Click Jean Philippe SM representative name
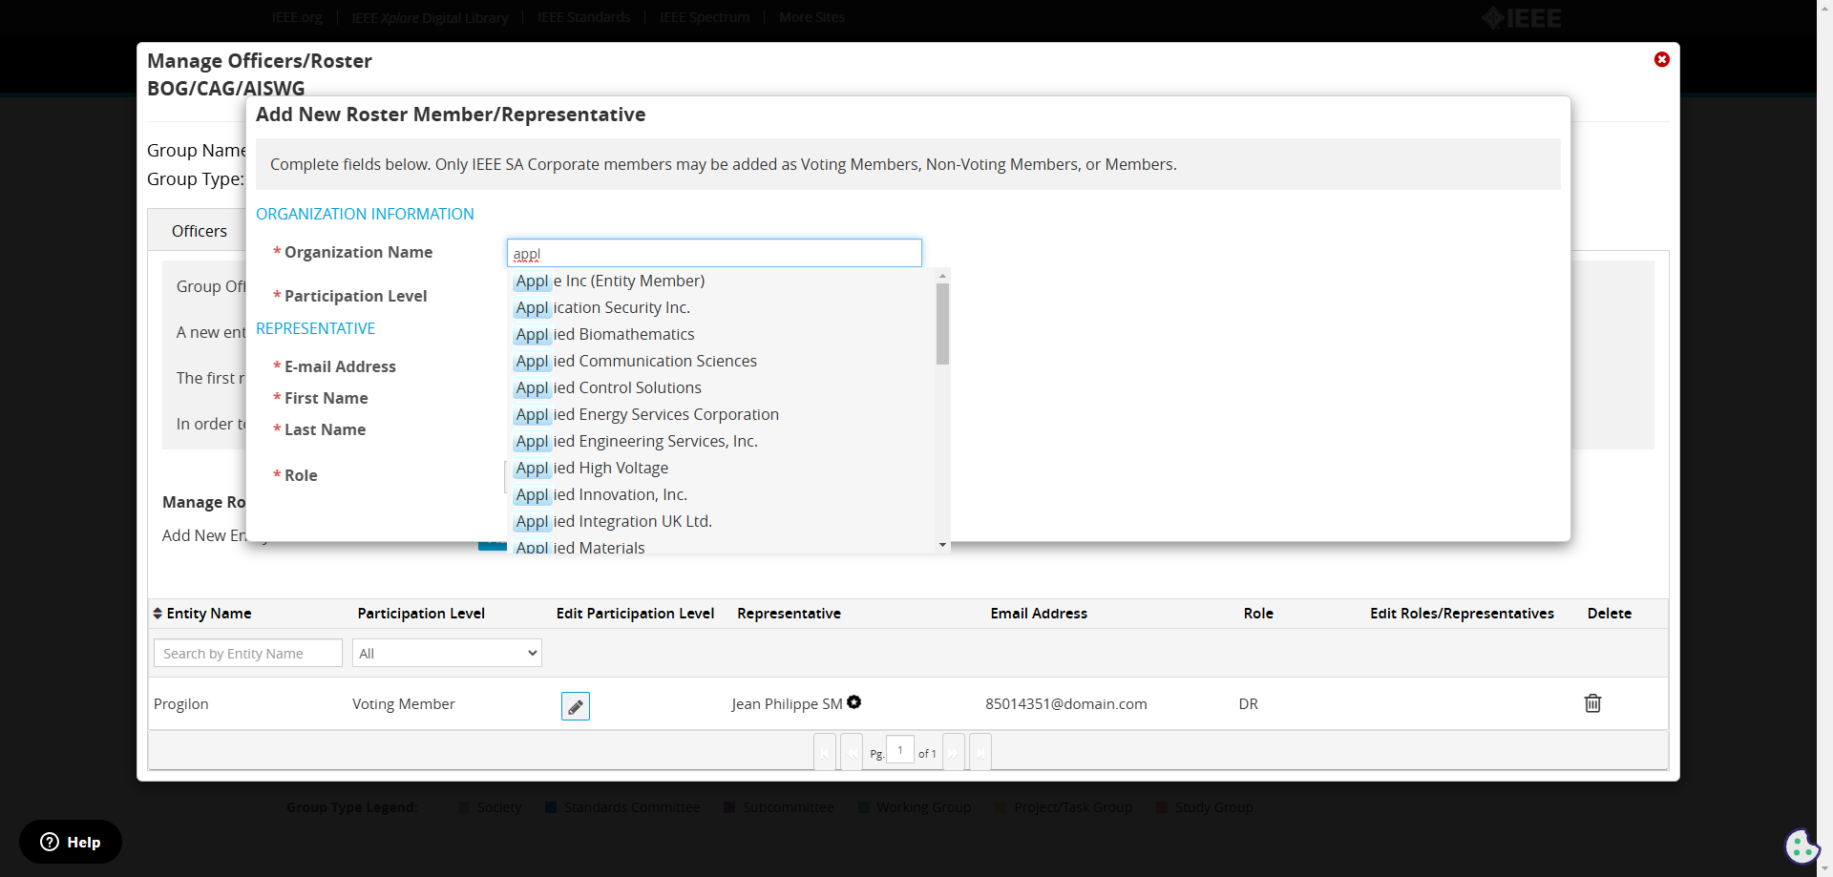This screenshot has width=1833, height=877. (787, 703)
